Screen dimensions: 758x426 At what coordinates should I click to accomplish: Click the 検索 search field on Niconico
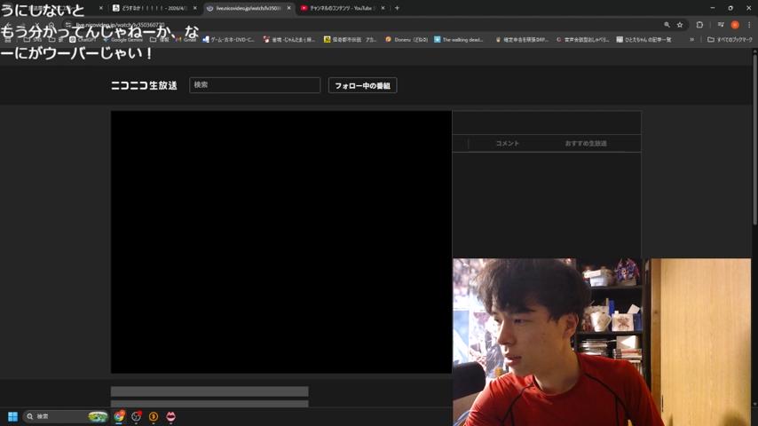(255, 85)
